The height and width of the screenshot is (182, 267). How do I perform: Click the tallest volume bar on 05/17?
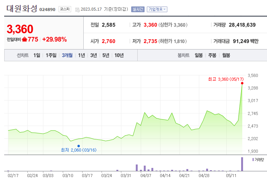coord(242,164)
